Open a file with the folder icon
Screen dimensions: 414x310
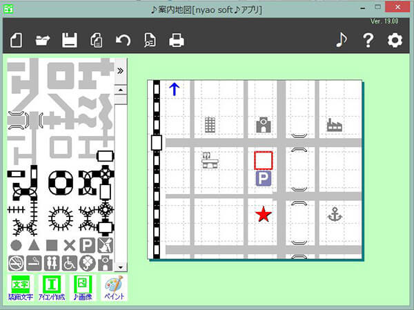click(x=43, y=41)
